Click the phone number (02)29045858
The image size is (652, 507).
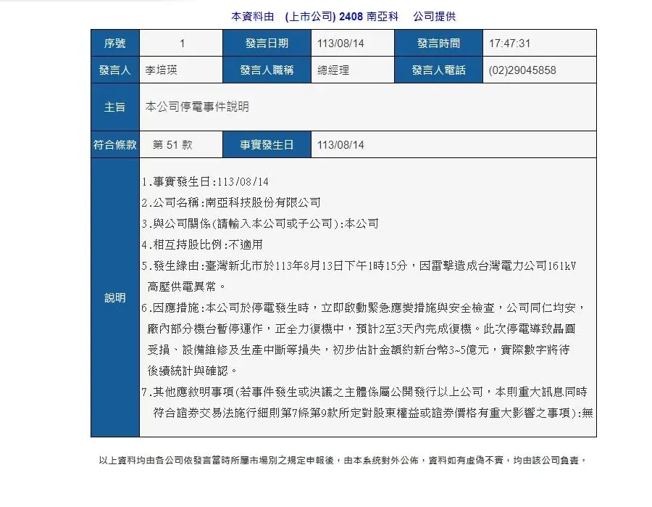(522, 70)
